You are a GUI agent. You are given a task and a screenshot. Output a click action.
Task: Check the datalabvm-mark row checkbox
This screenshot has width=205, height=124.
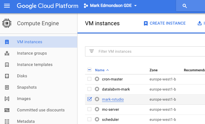pyautogui.click(x=89, y=89)
